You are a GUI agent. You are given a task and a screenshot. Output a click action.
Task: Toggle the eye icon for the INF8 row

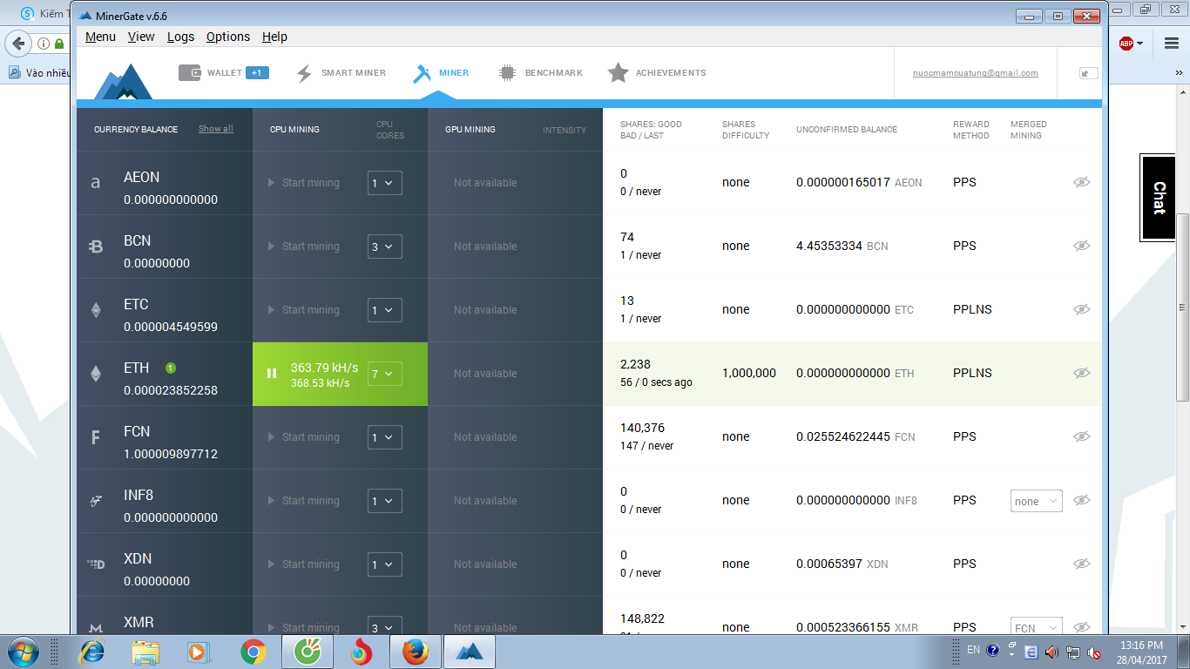(1082, 500)
